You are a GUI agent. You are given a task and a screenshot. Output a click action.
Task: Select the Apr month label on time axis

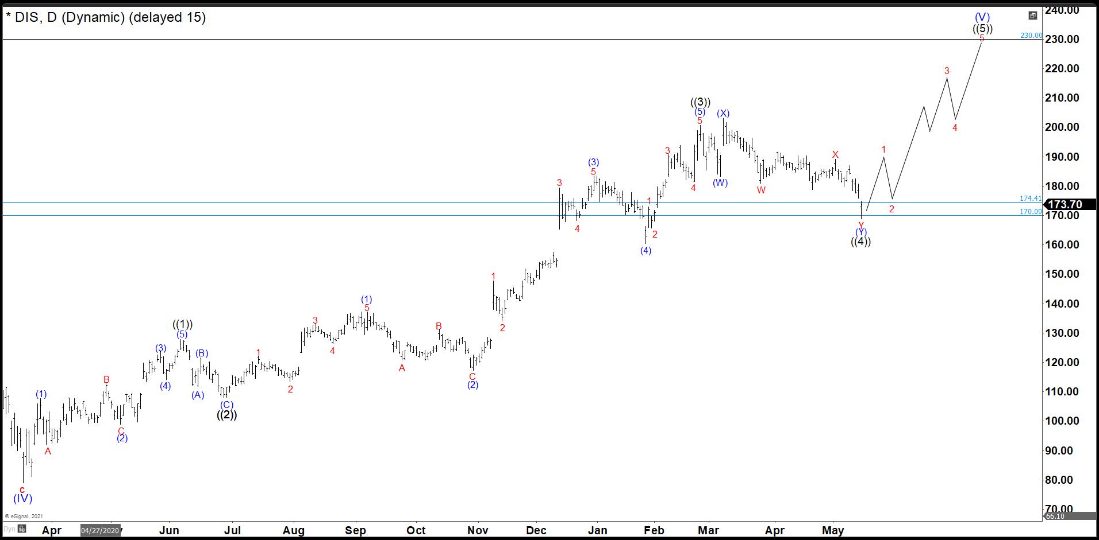52,531
